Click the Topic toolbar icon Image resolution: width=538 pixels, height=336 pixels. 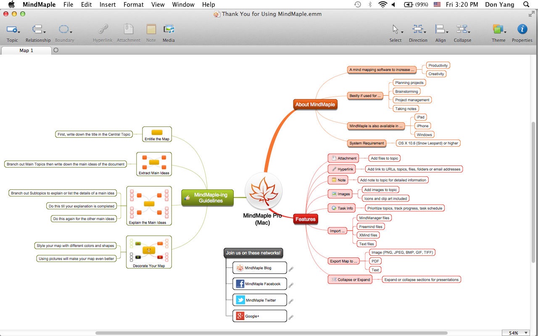(x=12, y=29)
